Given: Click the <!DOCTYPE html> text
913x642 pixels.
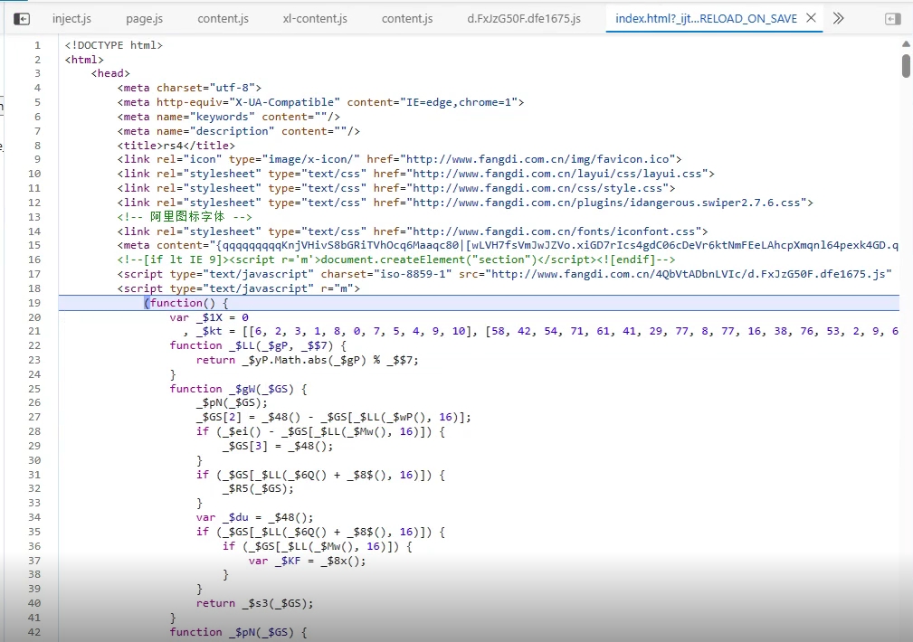Looking at the screenshot, I should tap(113, 45).
